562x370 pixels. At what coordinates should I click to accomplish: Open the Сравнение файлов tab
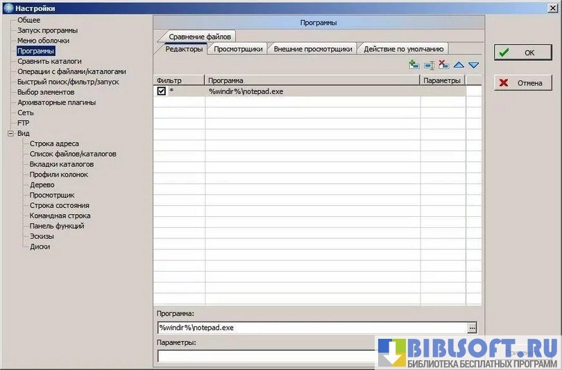[200, 36]
